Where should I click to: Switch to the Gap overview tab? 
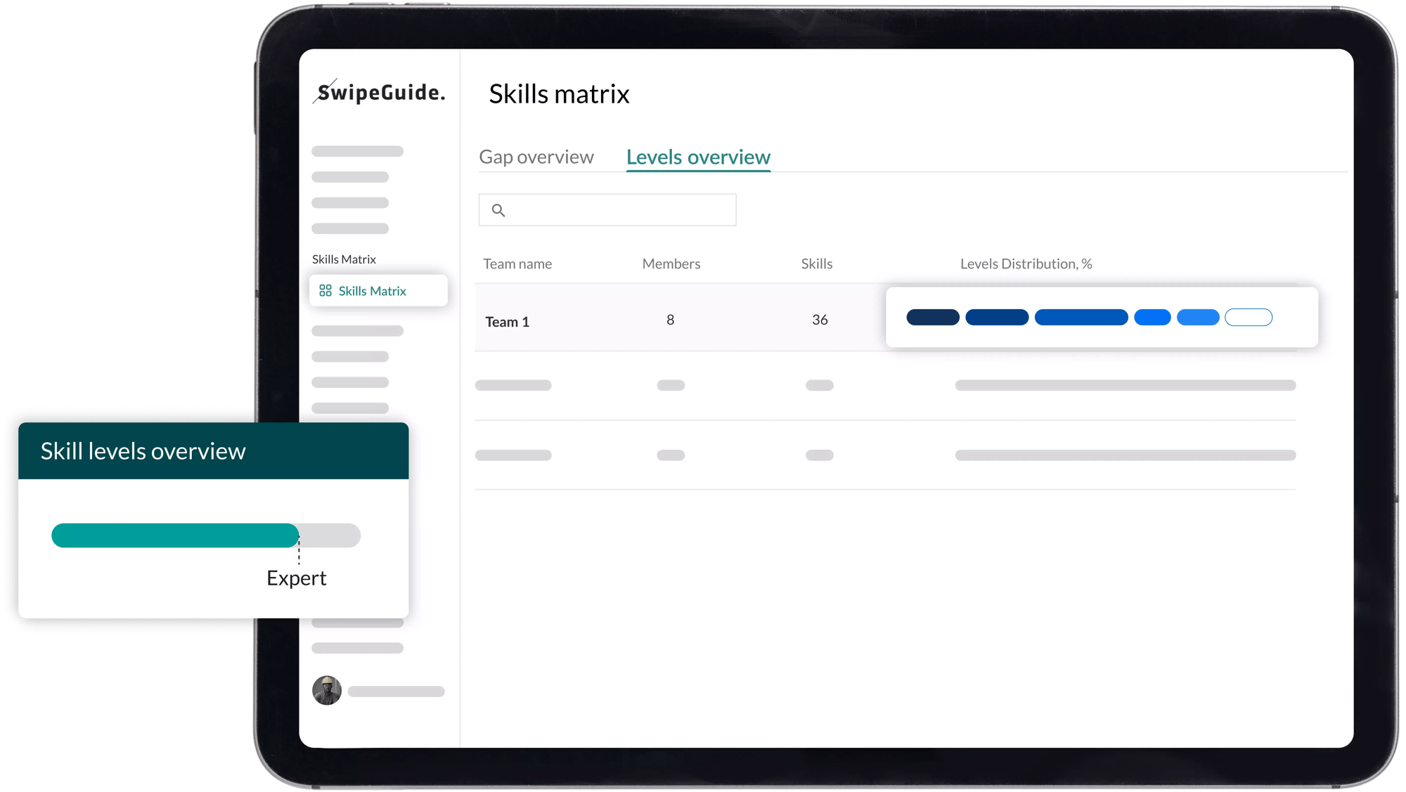pyautogui.click(x=536, y=157)
